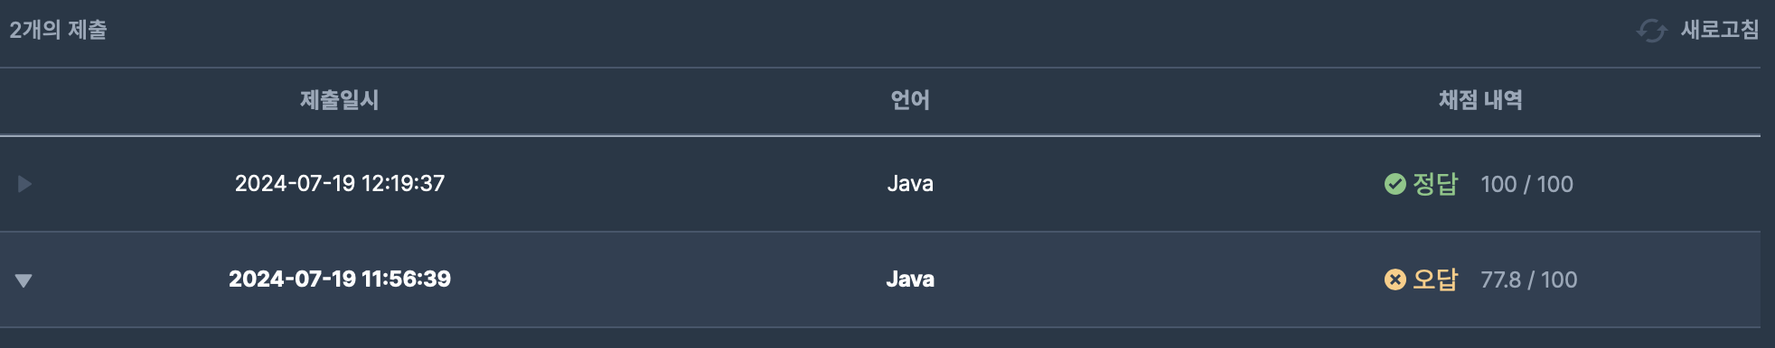This screenshot has width=1775, height=348.
Task: Click the 정답 result label
Action: tap(1435, 184)
